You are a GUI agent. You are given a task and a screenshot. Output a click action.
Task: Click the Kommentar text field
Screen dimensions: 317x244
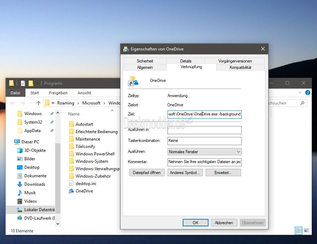tap(205, 162)
